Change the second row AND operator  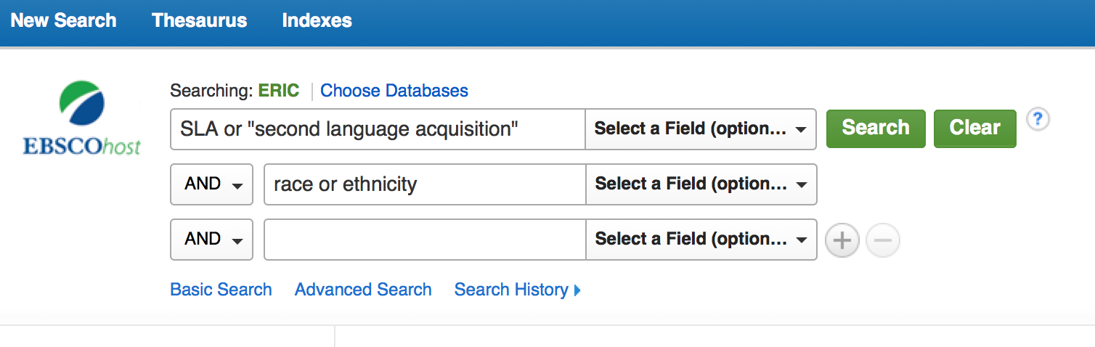[211, 184]
